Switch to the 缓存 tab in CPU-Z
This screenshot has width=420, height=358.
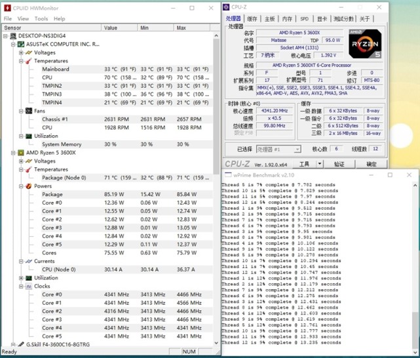tap(252, 19)
